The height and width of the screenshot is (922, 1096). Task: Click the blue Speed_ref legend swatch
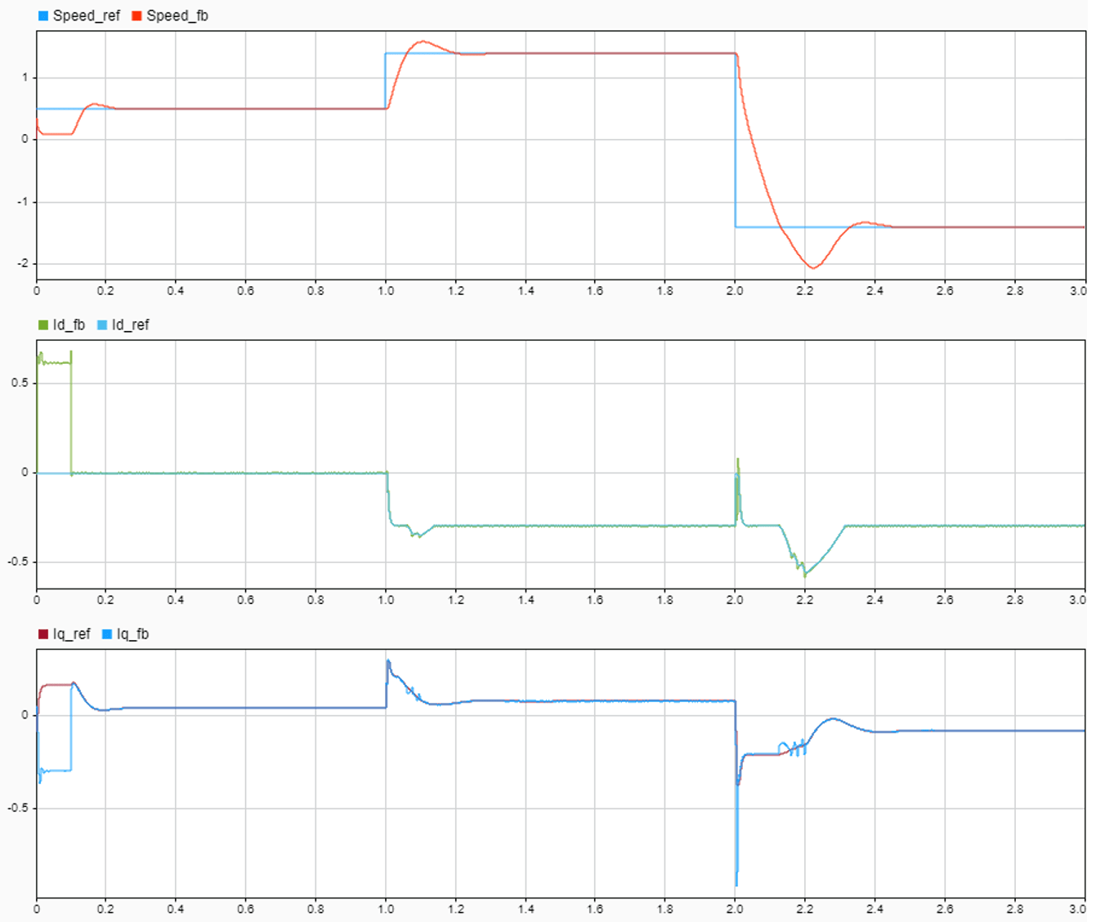[x=43, y=16]
